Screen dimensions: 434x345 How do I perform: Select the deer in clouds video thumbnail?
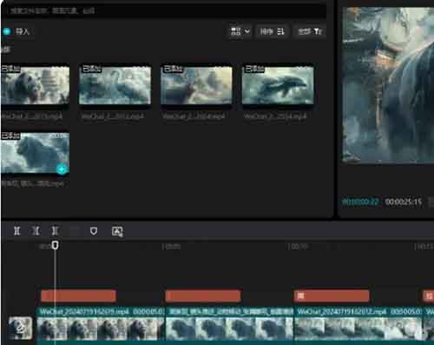click(x=196, y=85)
